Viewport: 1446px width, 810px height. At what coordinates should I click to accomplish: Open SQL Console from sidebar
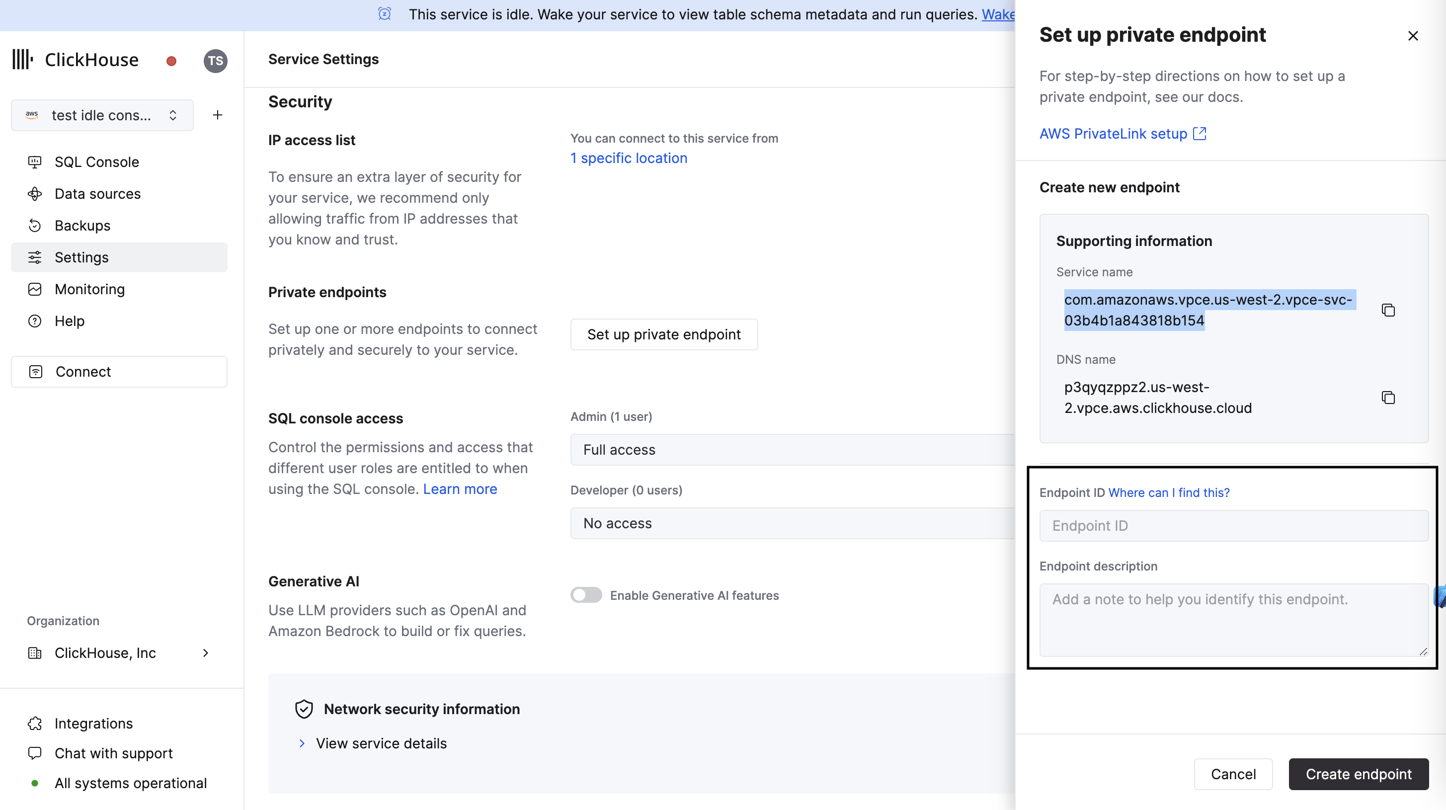(97, 162)
